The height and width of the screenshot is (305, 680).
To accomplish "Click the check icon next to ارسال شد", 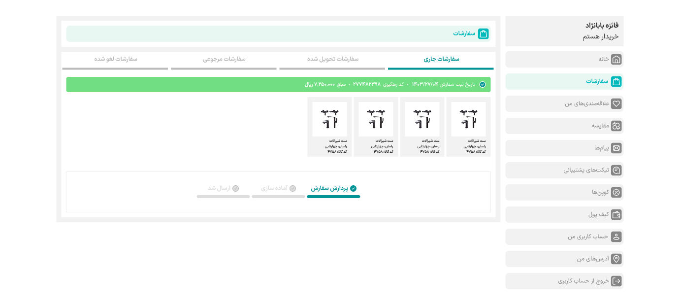I will point(235,188).
